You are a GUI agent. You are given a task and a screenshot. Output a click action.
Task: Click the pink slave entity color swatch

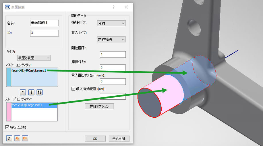pyautogui.click(x=9, y=112)
